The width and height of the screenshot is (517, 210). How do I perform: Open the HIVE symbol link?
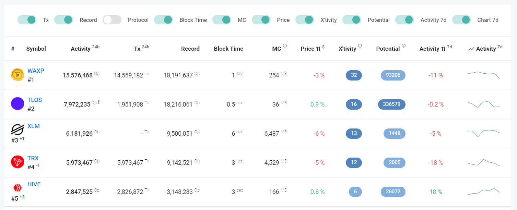tap(34, 184)
